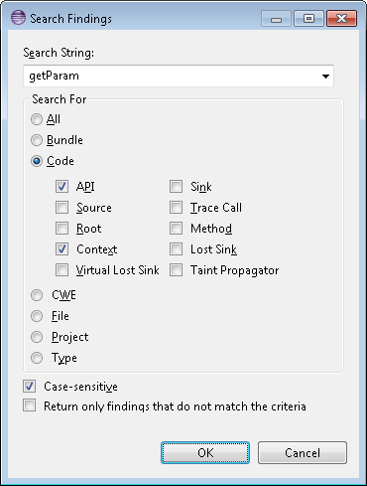Minimize the Search Findings window
The height and width of the screenshot is (486, 367).
[x=277, y=19]
